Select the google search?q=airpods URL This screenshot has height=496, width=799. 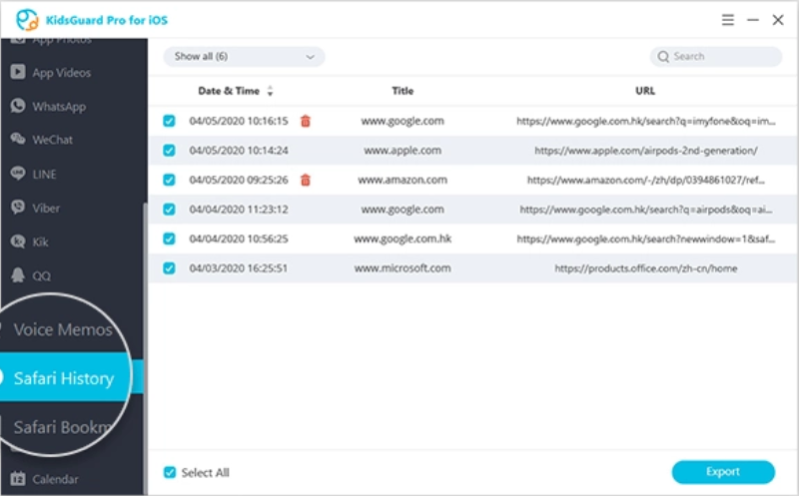coord(645,210)
